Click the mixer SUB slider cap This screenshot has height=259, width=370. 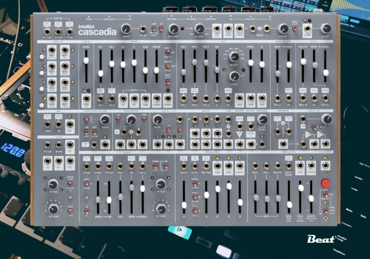145,70
